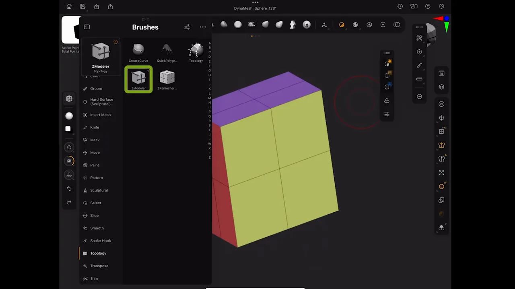Screen dimensions: 515x289
Task: Open the export/share icon in top bar
Action: pos(110,6)
